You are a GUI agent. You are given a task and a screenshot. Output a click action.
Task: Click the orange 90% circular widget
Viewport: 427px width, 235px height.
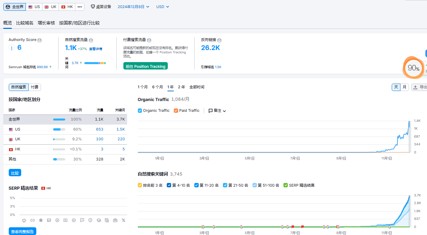coord(413,68)
